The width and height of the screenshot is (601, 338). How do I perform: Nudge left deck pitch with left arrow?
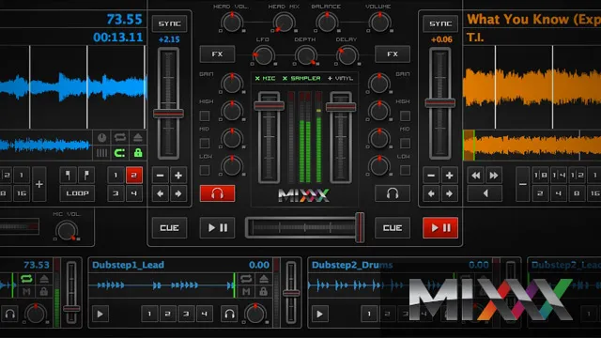(161, 193)
